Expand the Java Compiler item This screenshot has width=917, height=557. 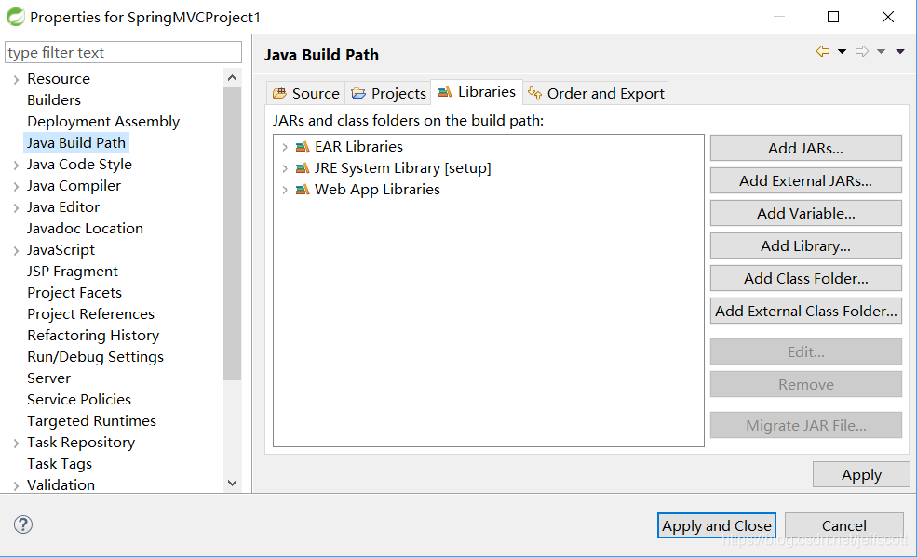click(17, 187)
